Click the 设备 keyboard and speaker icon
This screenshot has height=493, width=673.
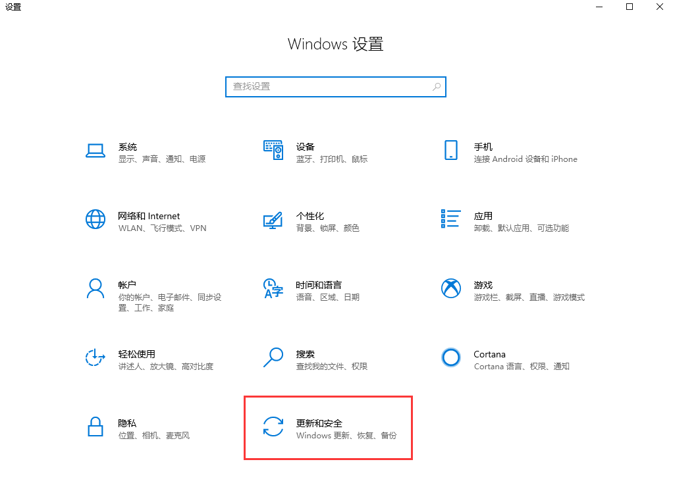pyautogui.click(x=273, y=150)
